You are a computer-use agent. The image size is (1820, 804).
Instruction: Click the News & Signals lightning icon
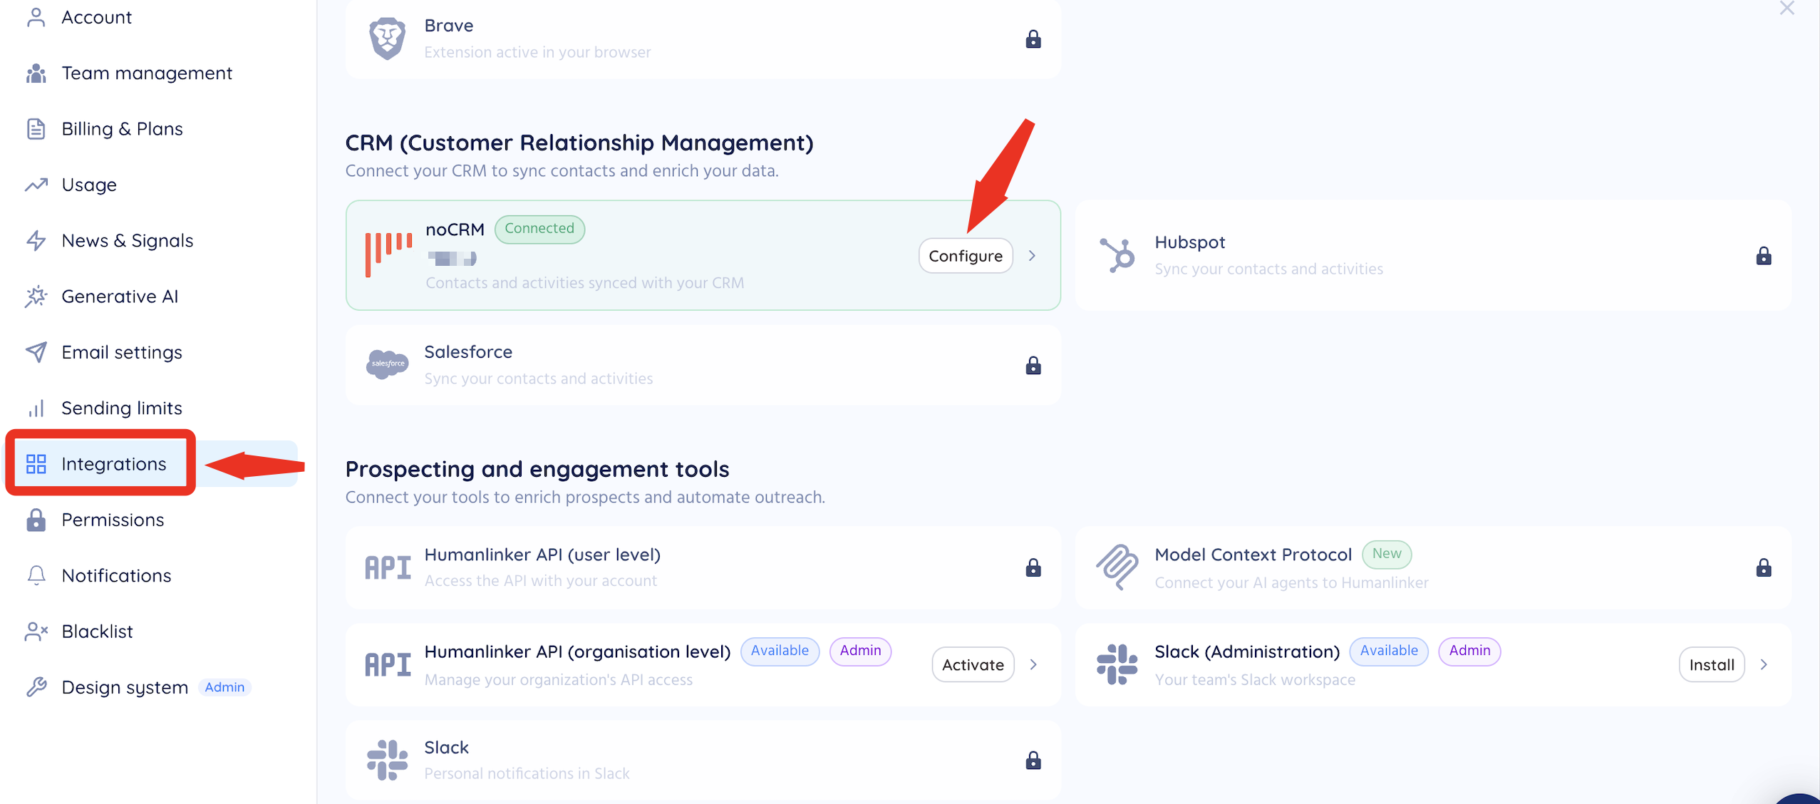point(36,241)
